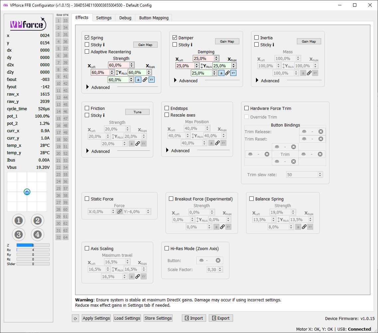Click joystick button indicator 1
This screenshot has height=333, width=378.
tap(19, 220)
